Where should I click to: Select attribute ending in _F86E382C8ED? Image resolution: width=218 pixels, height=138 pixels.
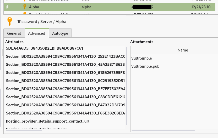65,113
